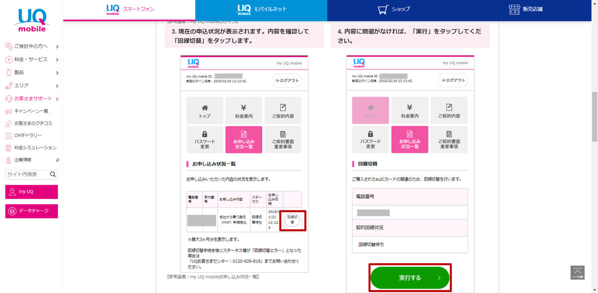598x293 pixels.
Task: Click ログアウト in the step 3 image
Action: tap(287, 80)
